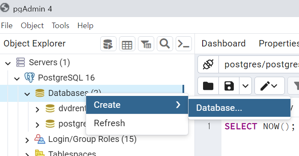This screenshot has width=299, height=156.
Task: Click the SELECT NOW(); query line
Action: tap(260, 127)
